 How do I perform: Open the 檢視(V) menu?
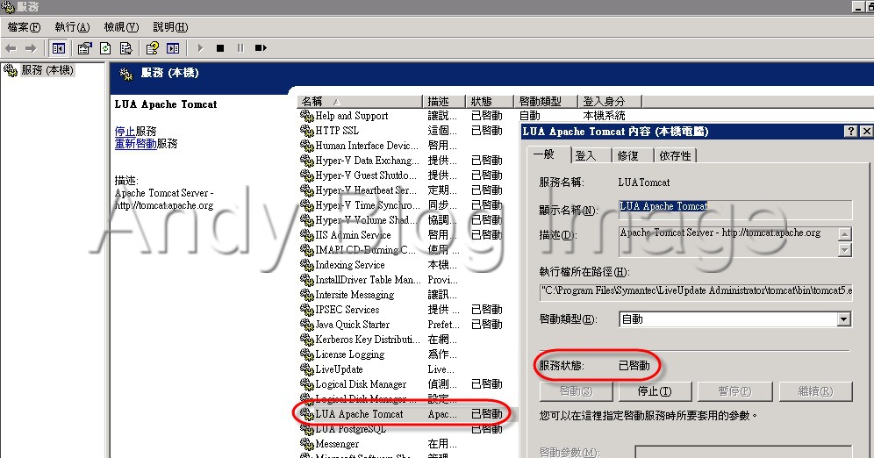[x=121, y=26]
